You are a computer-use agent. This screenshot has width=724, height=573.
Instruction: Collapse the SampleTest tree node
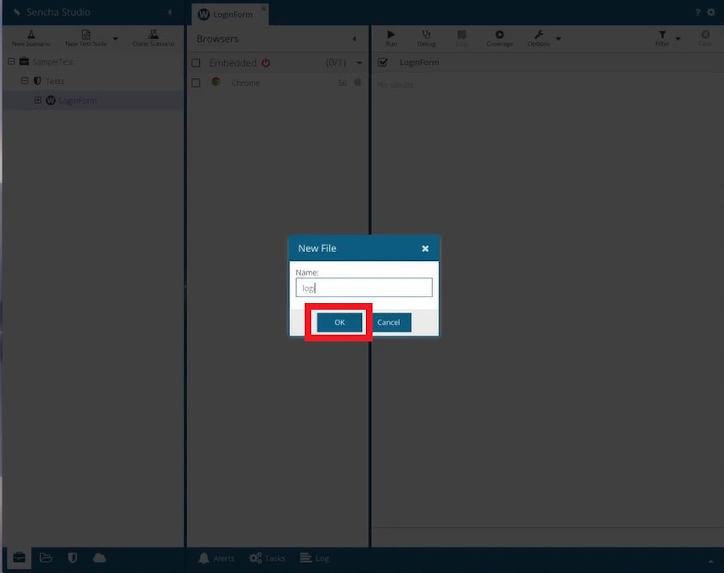click(11, 62)
